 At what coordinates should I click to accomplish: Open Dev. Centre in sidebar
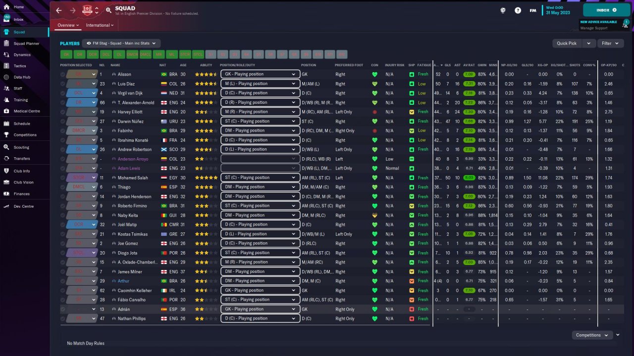[x=24, y=206]
